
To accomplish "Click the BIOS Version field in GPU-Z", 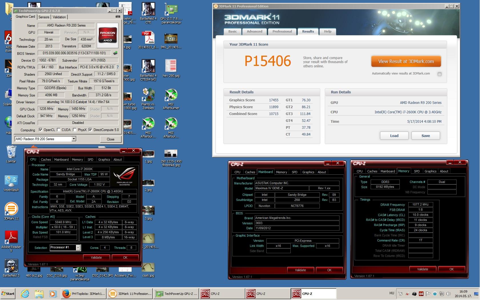I will tap(74, 53).
